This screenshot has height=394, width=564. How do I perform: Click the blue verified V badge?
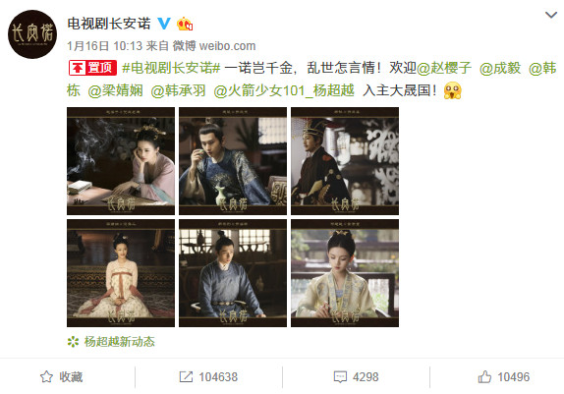164,24
